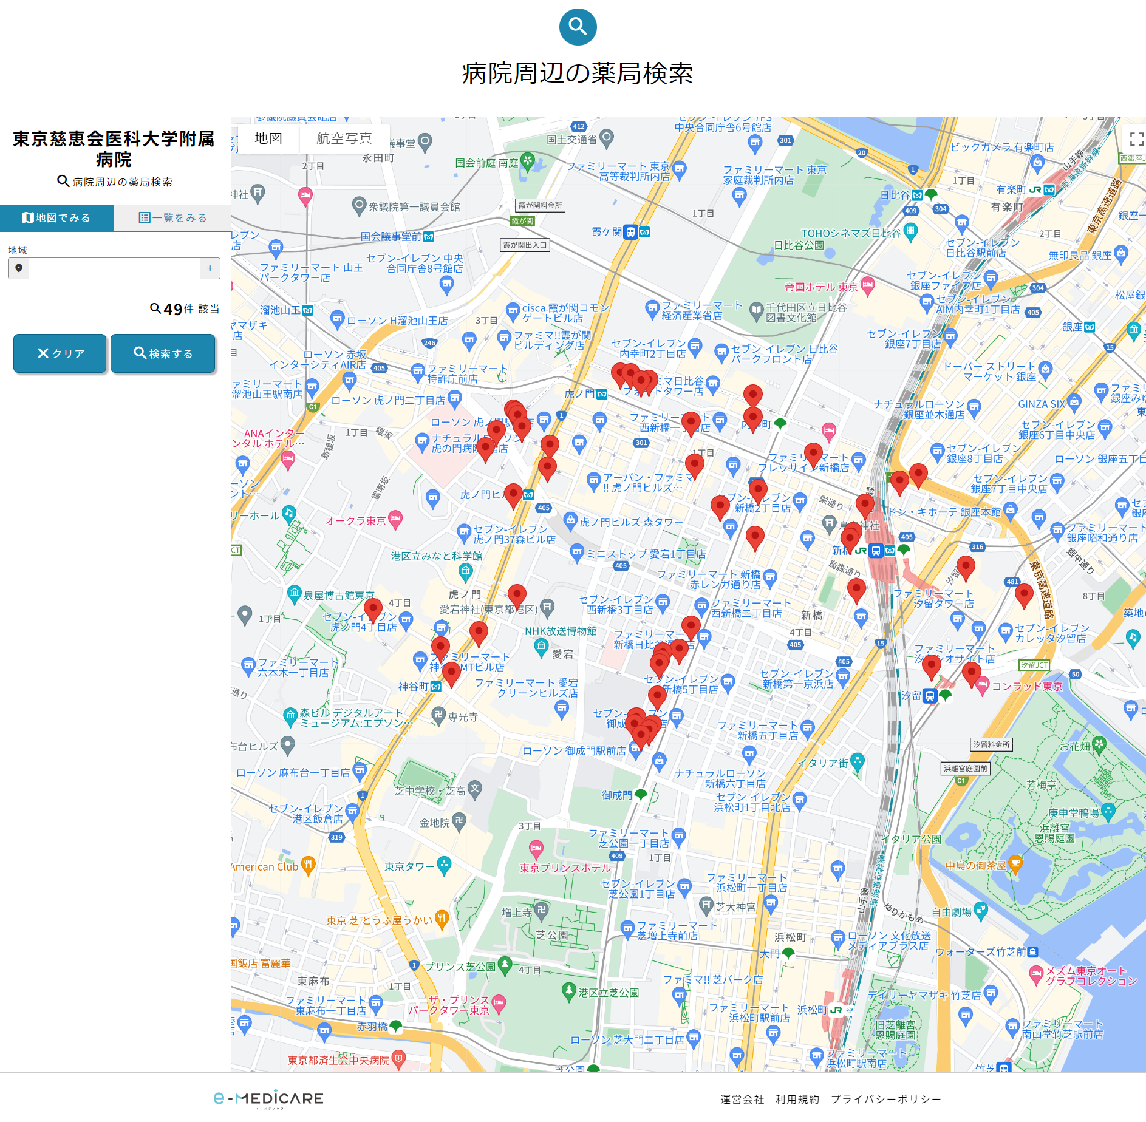Click the red pharmacy pin near 虎ノ門4丁目
The image size is (1146, 1122).
[x=373, y=609]
